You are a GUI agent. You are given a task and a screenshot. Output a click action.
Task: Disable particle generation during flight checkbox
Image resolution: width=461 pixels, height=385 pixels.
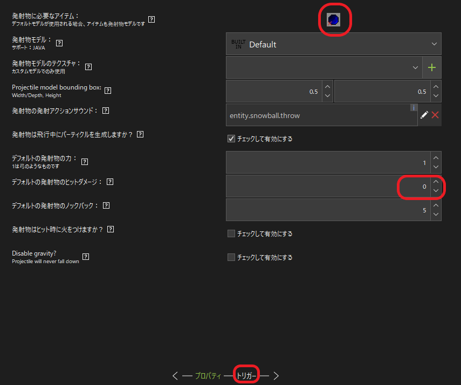[x=231, y=139]
